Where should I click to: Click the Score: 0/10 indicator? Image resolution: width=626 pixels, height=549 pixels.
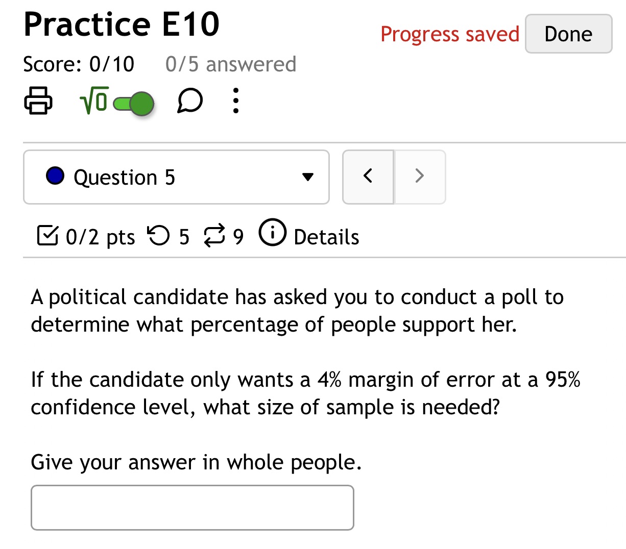78,64
